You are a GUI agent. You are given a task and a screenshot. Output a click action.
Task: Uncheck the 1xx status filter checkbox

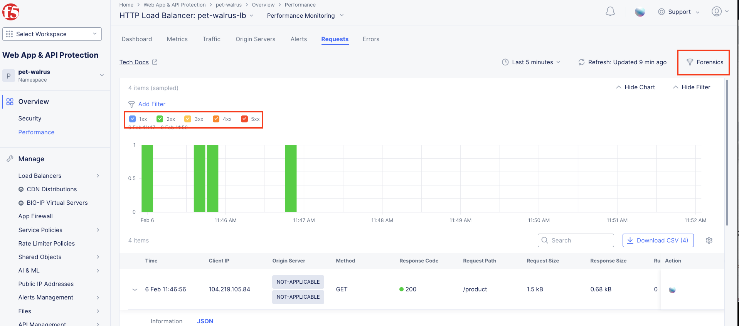click(x=132, y=119)
